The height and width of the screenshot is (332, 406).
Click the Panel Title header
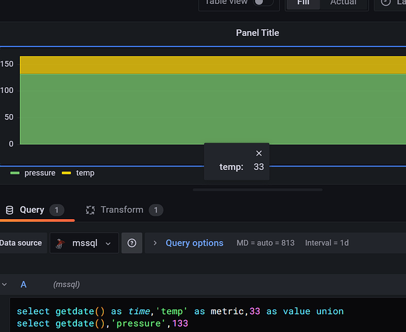[257, 33]
